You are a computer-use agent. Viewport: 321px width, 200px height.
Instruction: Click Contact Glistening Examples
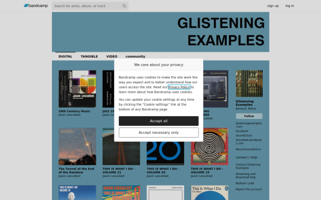(248, 166)
